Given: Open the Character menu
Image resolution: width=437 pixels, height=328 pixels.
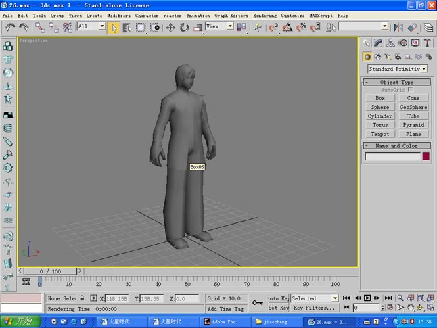Looking at the screenshot, I should (x=147, y=16).
